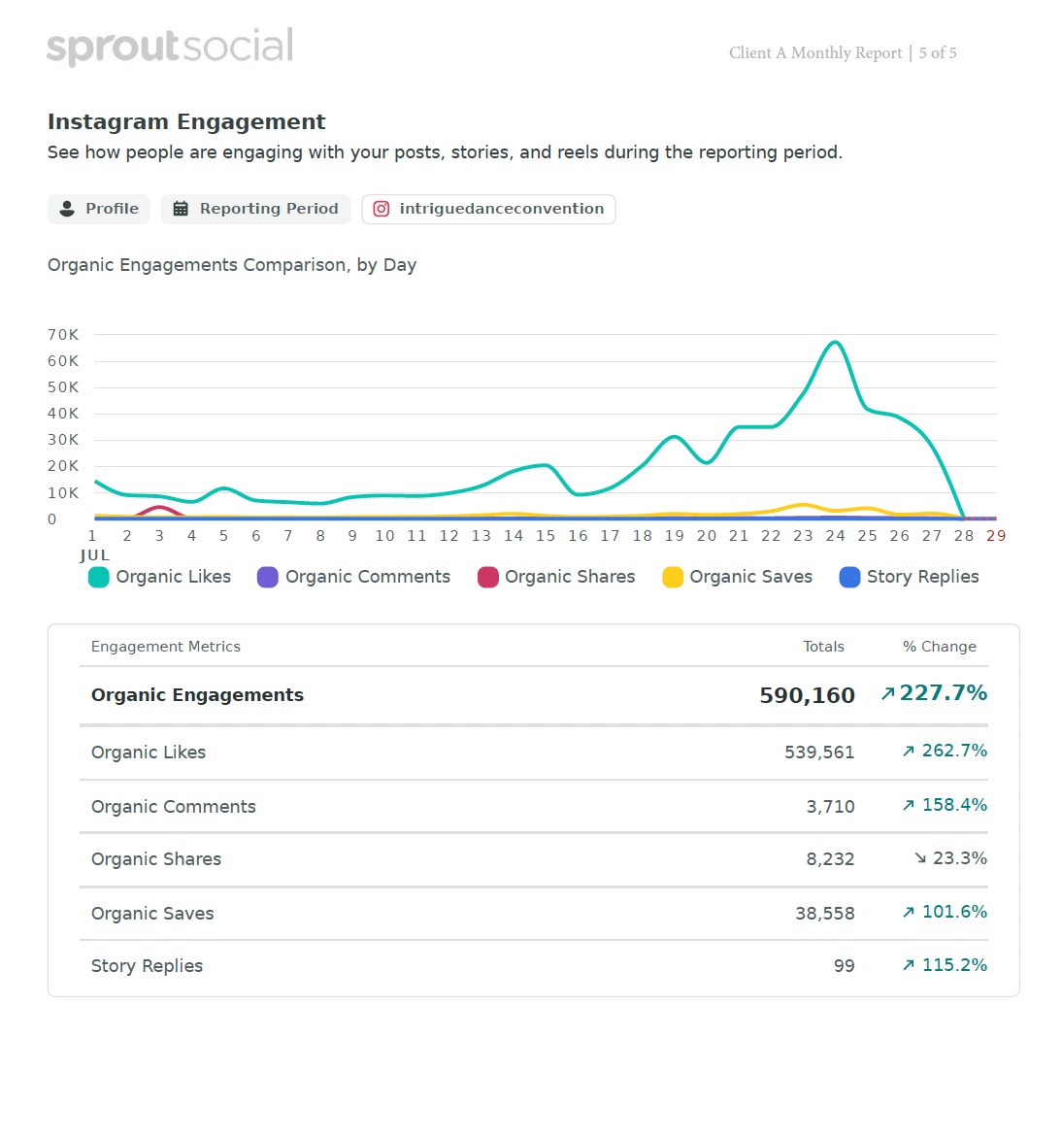The width and height of the screenshot is (1062, 1138).
Task: Click the Organic Likes teal swatch
Action: coord(99,577)
